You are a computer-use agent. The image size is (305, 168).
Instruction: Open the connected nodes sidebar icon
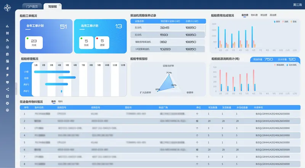pos(7,89)
